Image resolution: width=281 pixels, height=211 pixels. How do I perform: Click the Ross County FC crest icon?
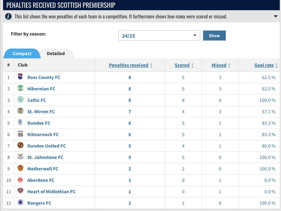click(x=20, y=77)
